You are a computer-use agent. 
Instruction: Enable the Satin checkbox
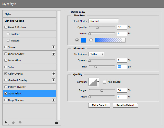[6, 67]
